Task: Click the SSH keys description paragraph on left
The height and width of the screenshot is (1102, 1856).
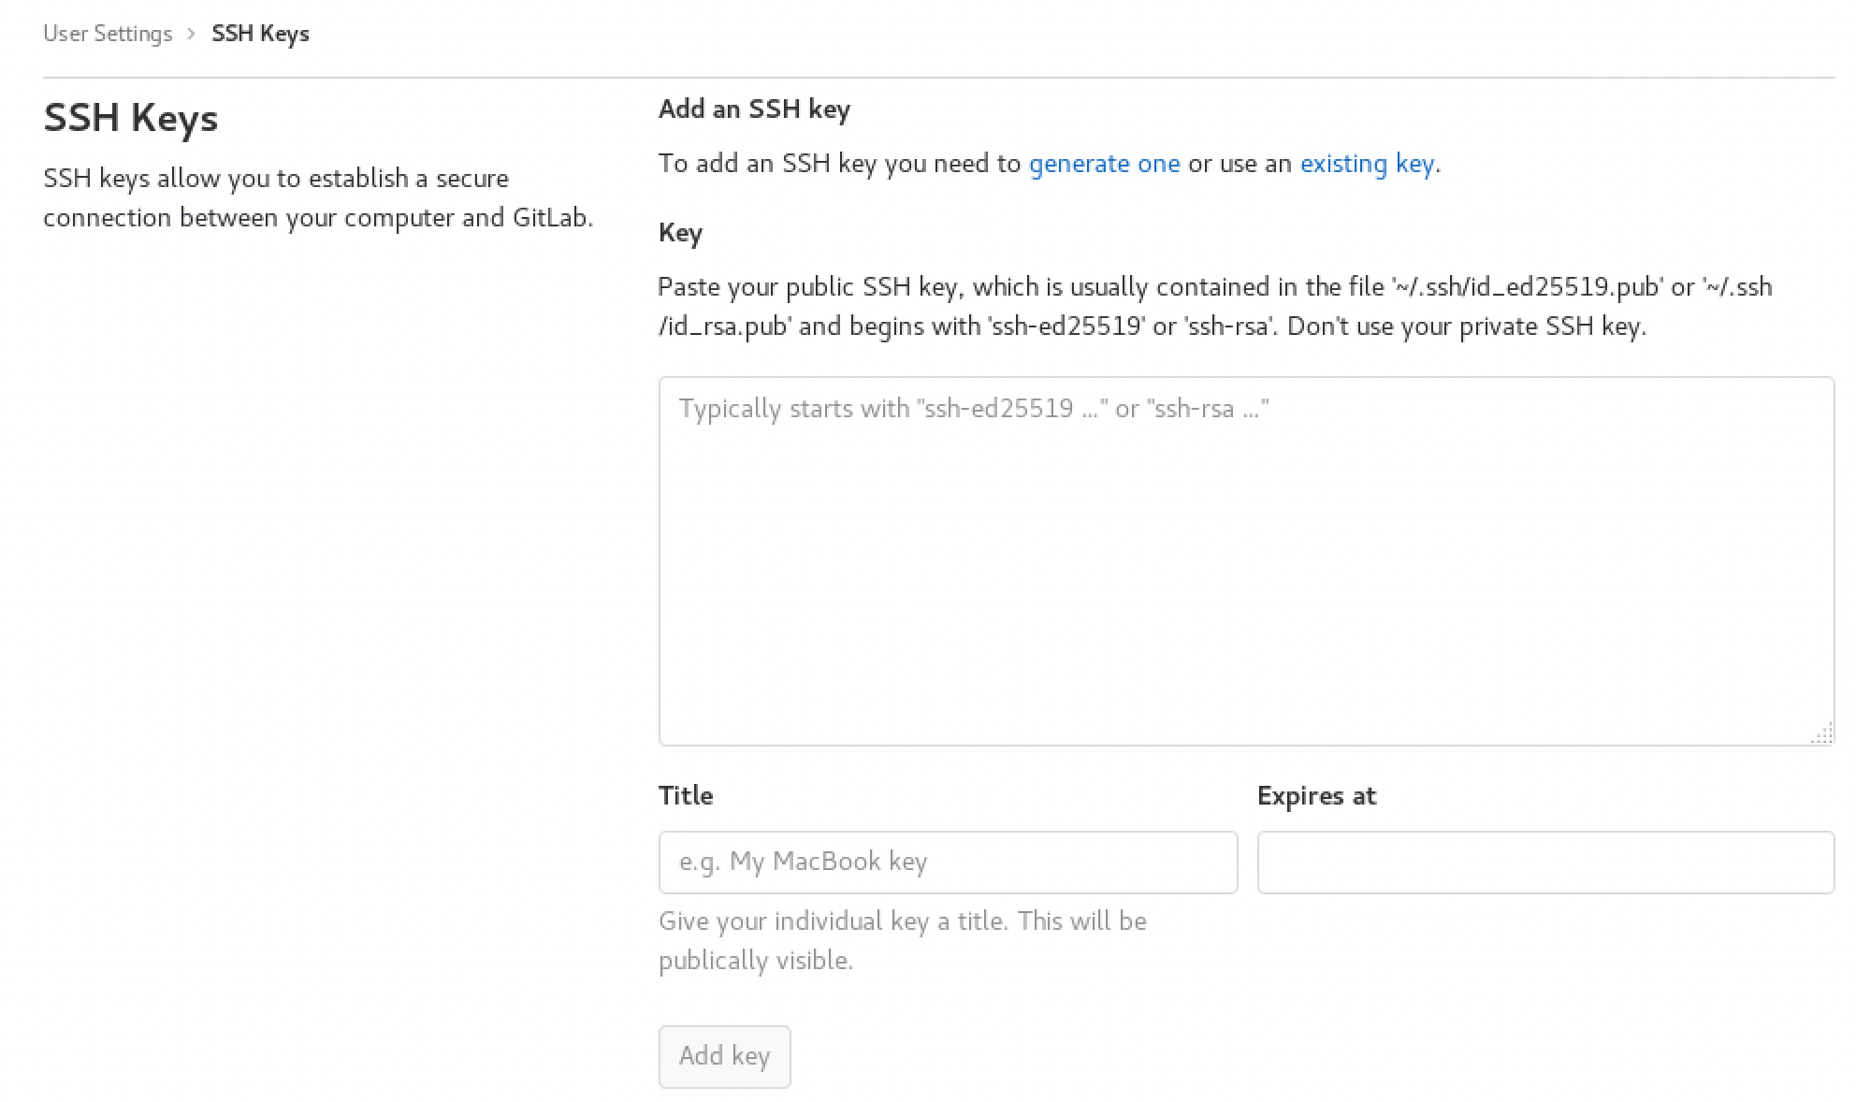Action: tap(318, 198)
